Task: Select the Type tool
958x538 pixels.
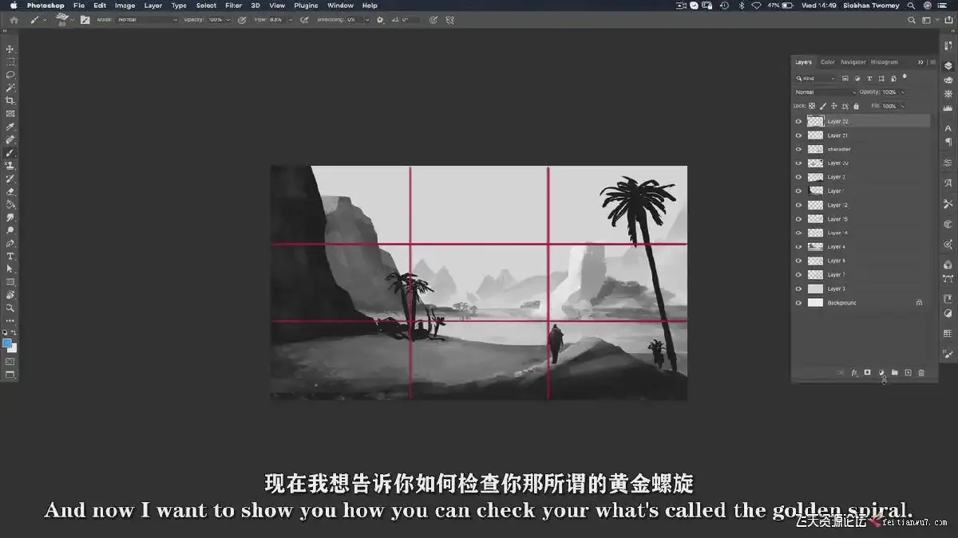Action: [10, 256]
